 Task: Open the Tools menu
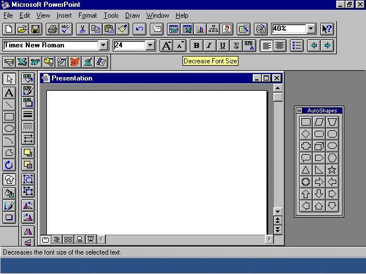point(111,15)
